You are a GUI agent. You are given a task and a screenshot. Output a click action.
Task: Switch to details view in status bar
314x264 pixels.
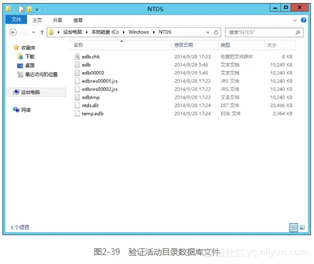point(294,227)
